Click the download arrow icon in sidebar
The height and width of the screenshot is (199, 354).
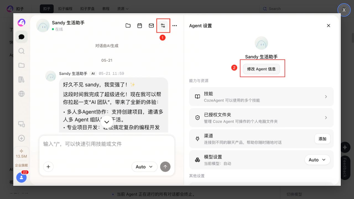pos(22,138)
